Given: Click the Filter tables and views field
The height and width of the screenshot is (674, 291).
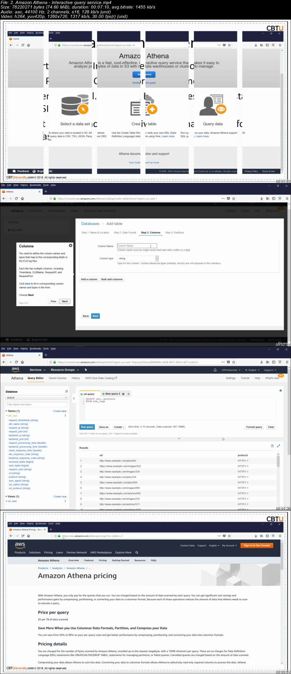Looking at the screenshot, I should pos(37,404).
